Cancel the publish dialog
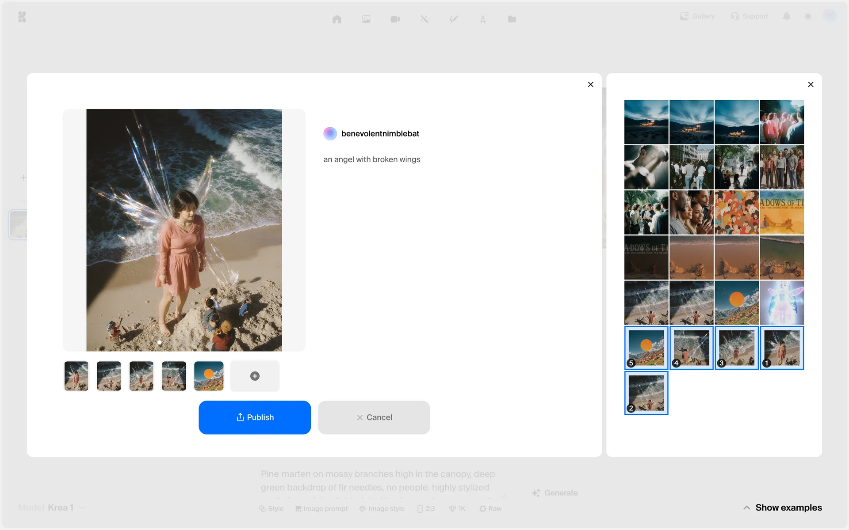Screen dimensions: 849x530 tap(374, 417)
